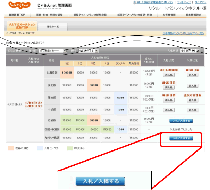
Task: Select メルマガオークション広告TOP tab
Action: click(22, 26)
